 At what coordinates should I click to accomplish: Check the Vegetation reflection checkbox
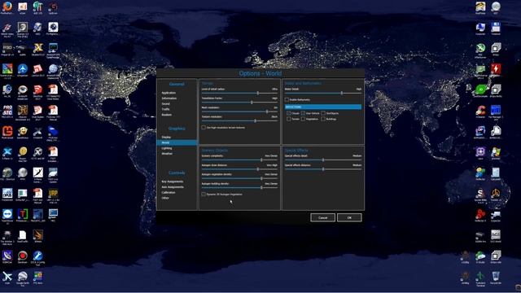coord(303,119)
